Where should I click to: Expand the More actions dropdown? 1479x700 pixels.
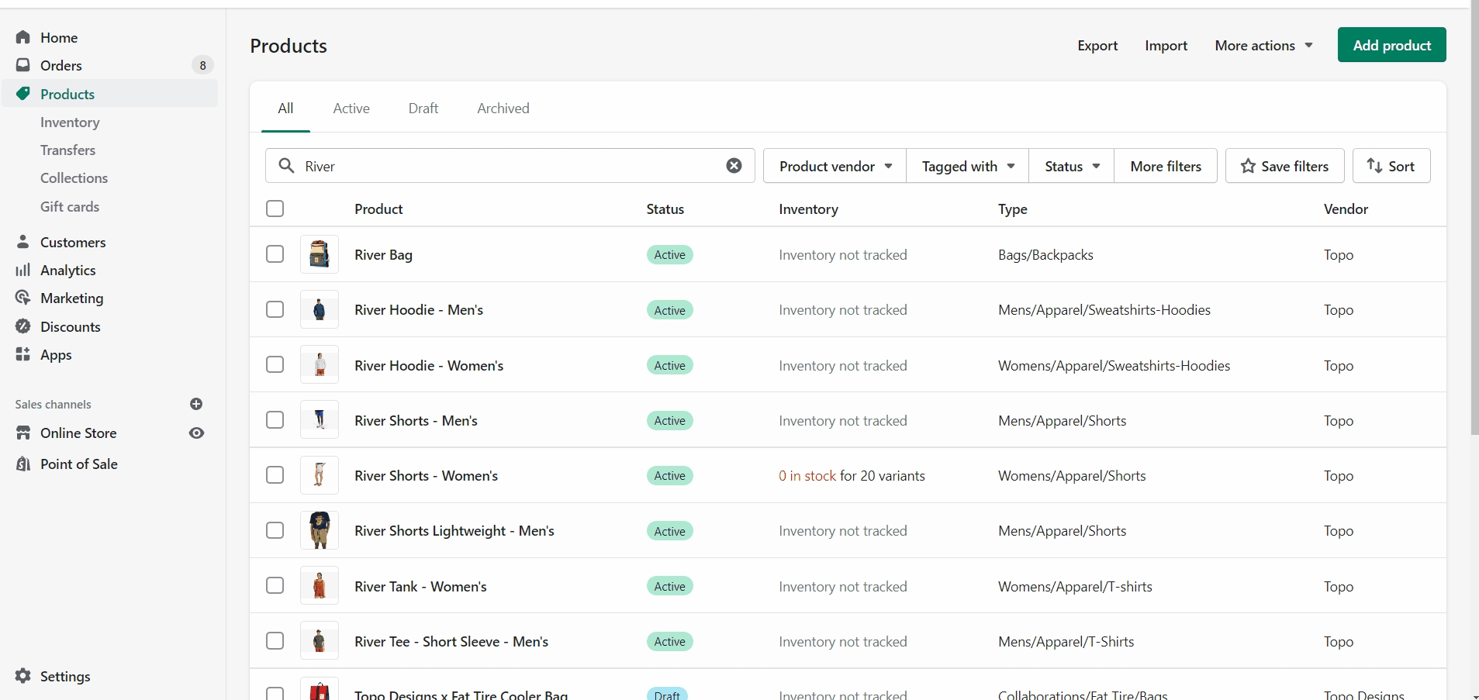click(x=1263, y=46)
